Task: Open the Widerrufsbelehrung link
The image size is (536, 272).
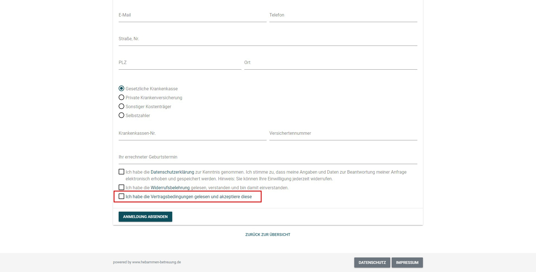Action: pos(170,188)
